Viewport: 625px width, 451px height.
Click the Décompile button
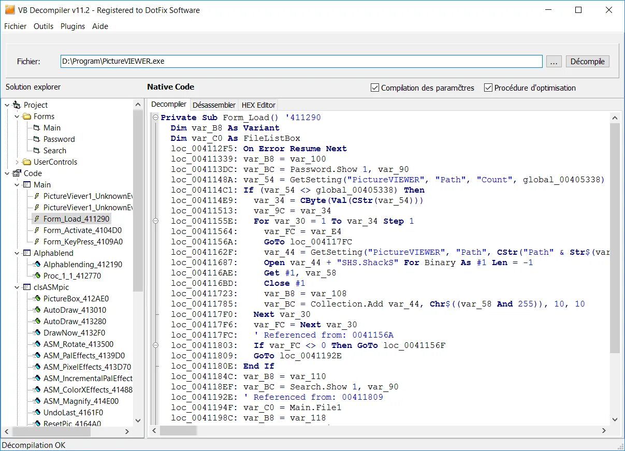click(x=587, y=61)
